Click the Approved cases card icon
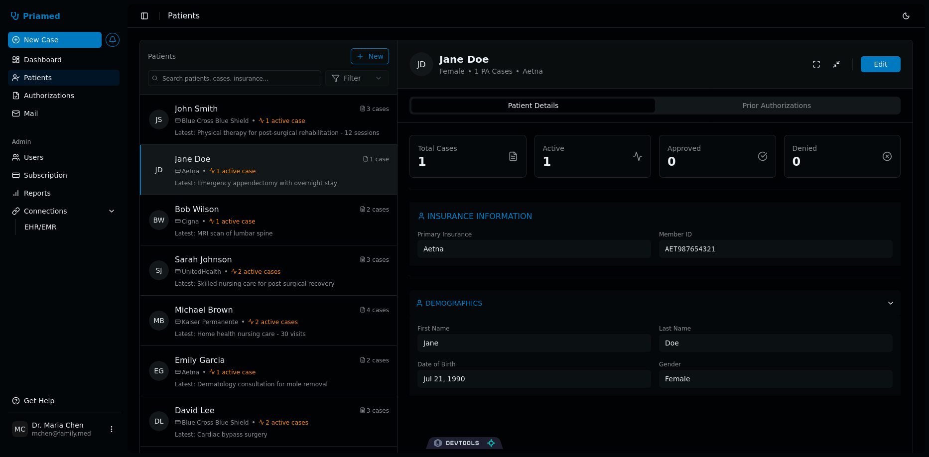This screenshot has width=929, height=457. (762, 156)
